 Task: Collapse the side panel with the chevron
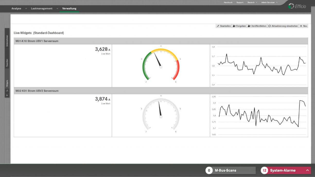coord(7,95)
